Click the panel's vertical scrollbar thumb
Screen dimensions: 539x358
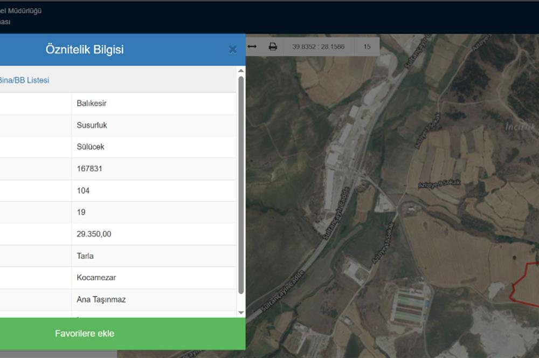click(x=241, y=183)
